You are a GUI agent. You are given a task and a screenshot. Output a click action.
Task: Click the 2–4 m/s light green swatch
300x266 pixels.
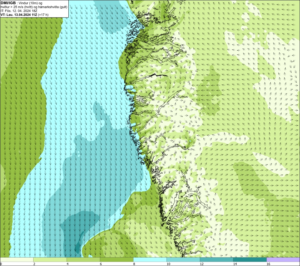click(50, 260)
